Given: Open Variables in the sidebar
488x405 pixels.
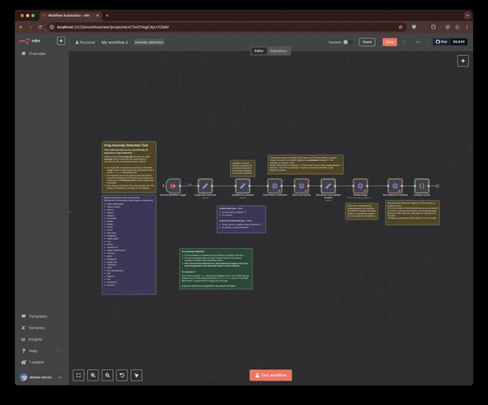Looking at the screenshot, I should click(33, 328).
